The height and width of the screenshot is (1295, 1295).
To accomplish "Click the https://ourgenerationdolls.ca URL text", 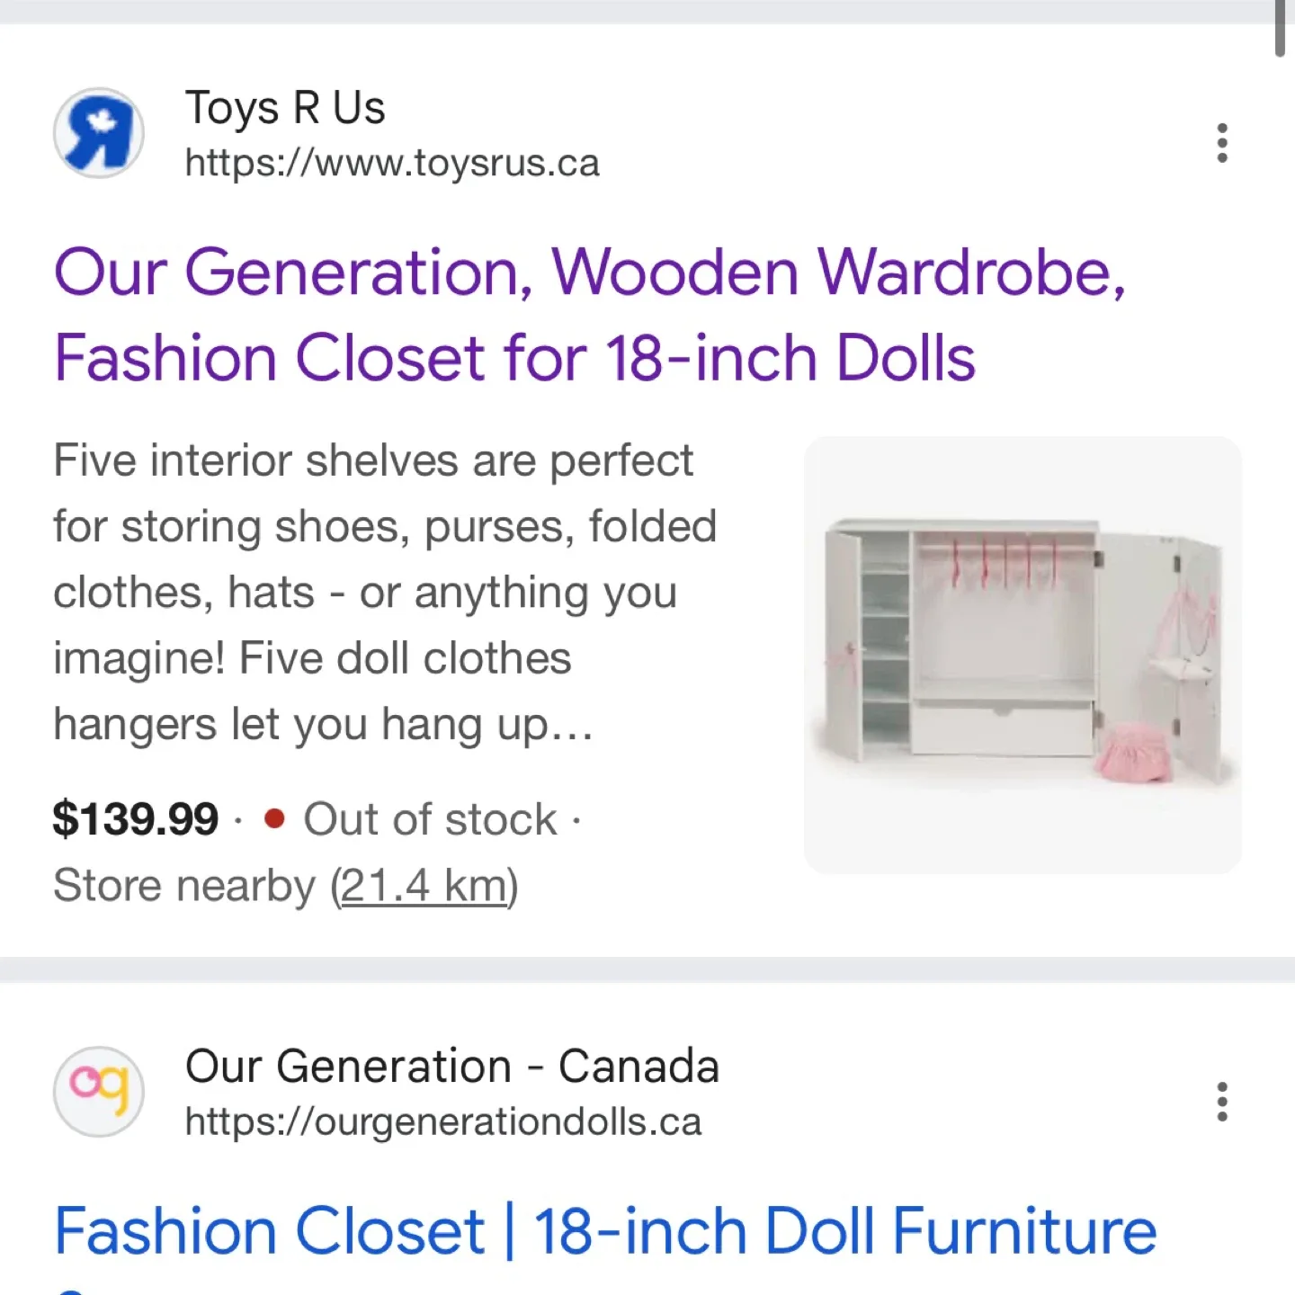I will coord(442,1121).
